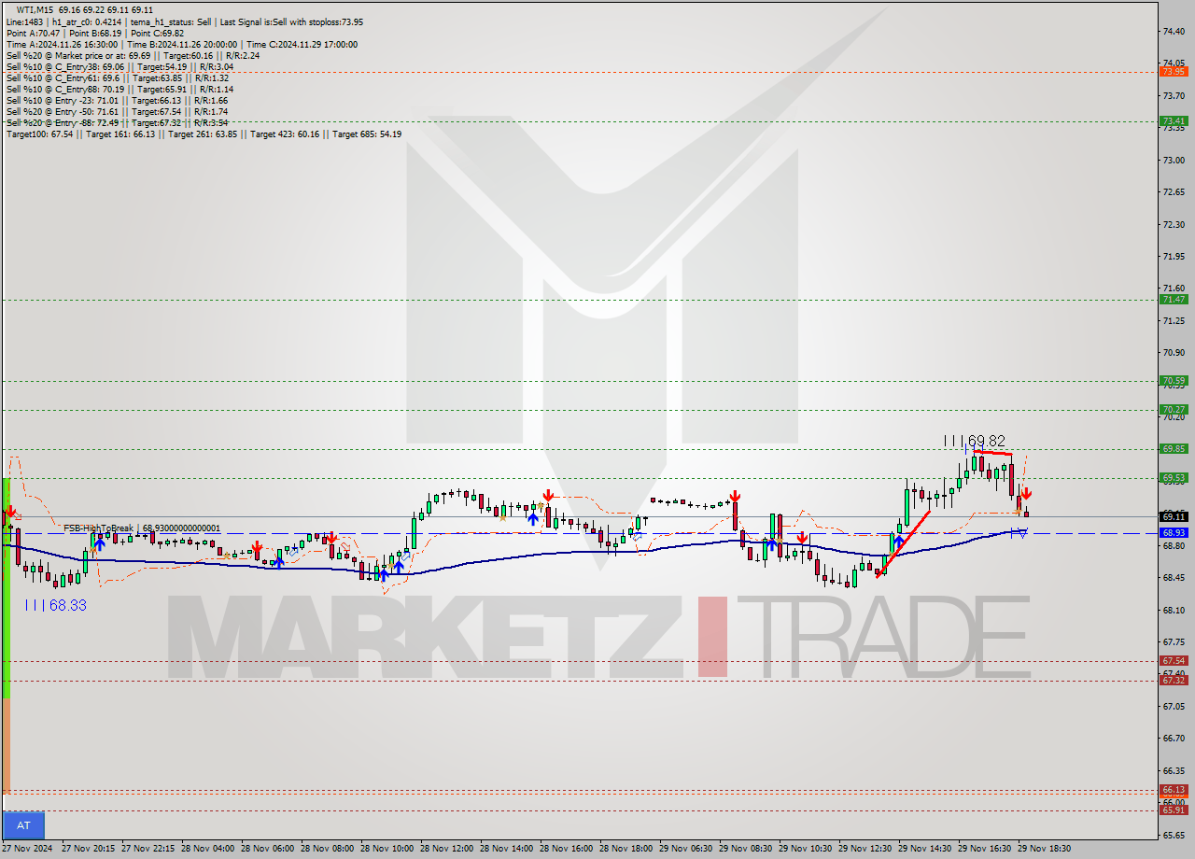Click the 74.40 price axis value
Image resolution: width=1195 pixels, height=859 pixels.
click(1174, 31)
